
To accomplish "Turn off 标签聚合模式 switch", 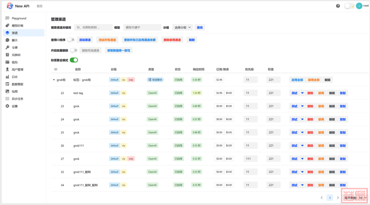I will point(74,60).
